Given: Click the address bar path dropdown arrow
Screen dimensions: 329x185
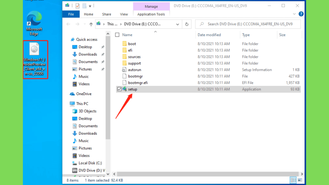Looking at the screenshot, I should coord(177,24).
